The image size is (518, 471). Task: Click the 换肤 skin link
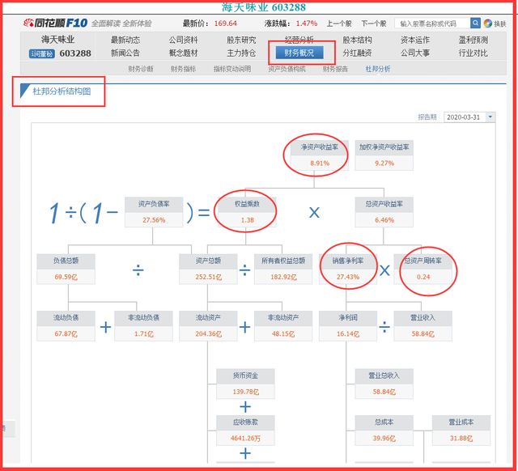tap(500, 23)
